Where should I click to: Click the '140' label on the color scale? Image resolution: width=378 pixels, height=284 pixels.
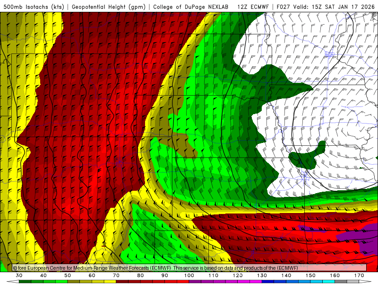[286, 275]
